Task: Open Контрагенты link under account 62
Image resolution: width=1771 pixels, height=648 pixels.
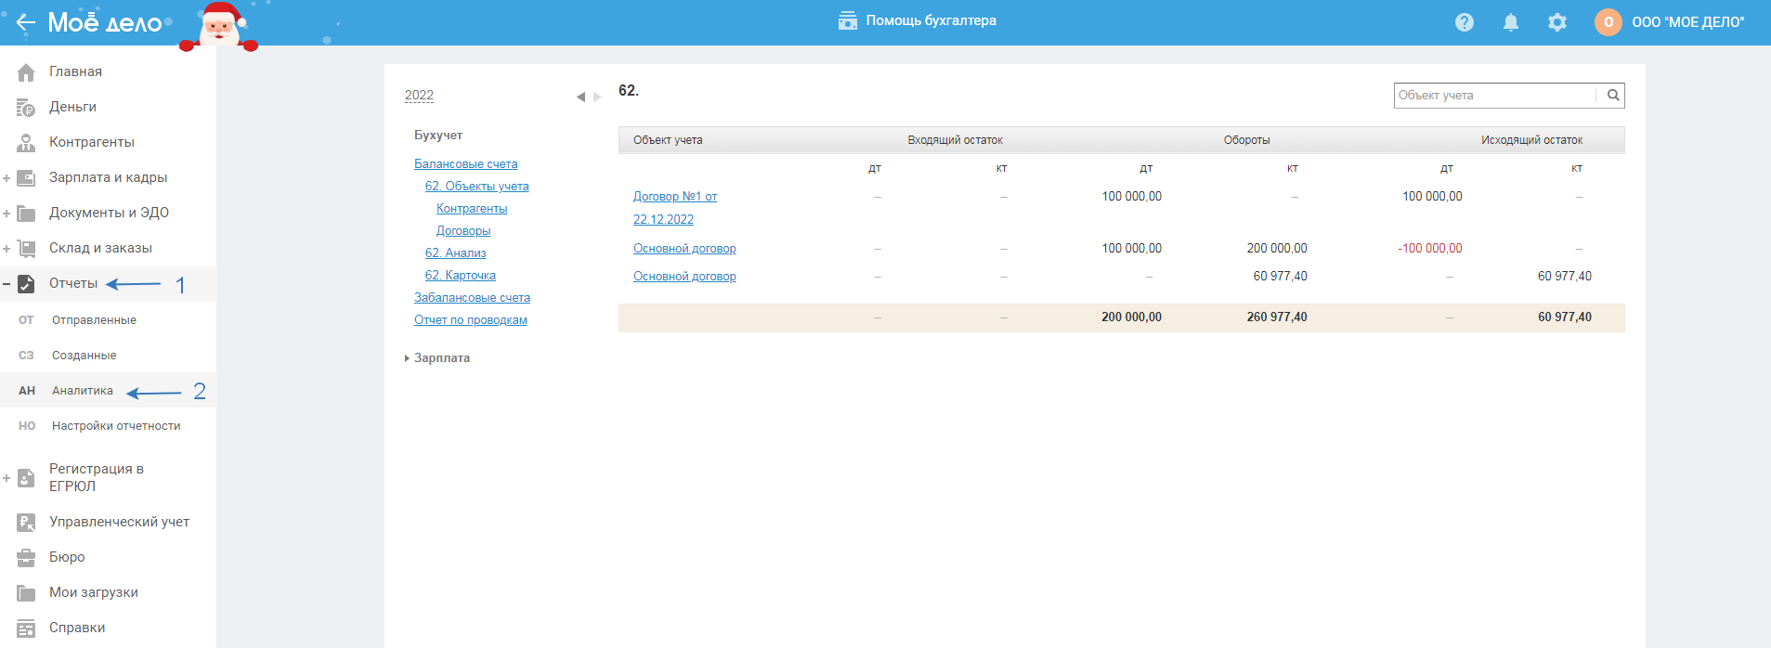Action: pos(472,208)
